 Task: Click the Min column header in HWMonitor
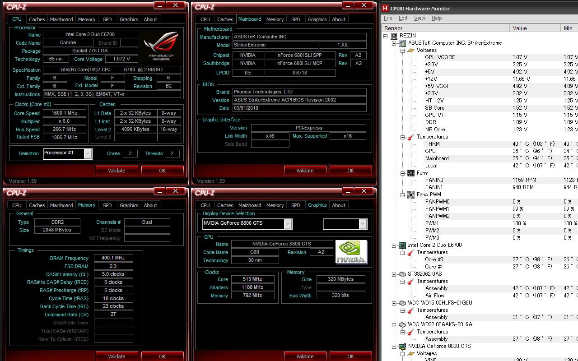[569, 28]
